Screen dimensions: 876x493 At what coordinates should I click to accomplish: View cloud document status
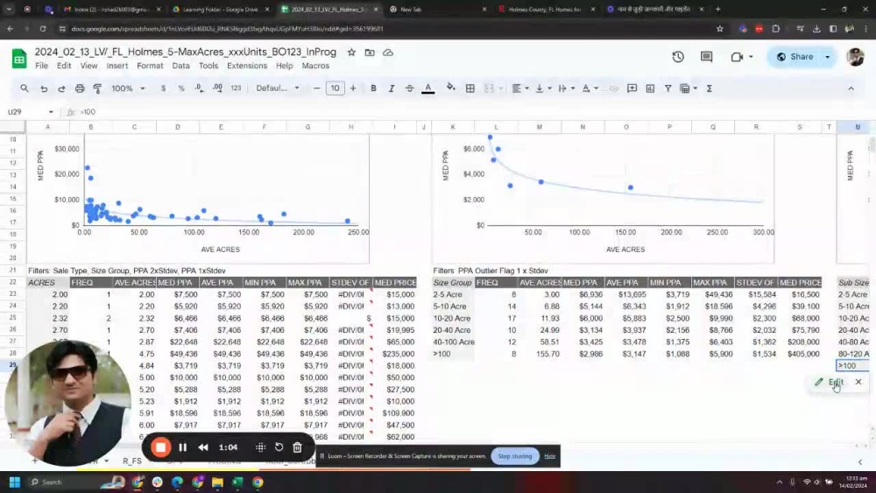click(x=388, y=53)
